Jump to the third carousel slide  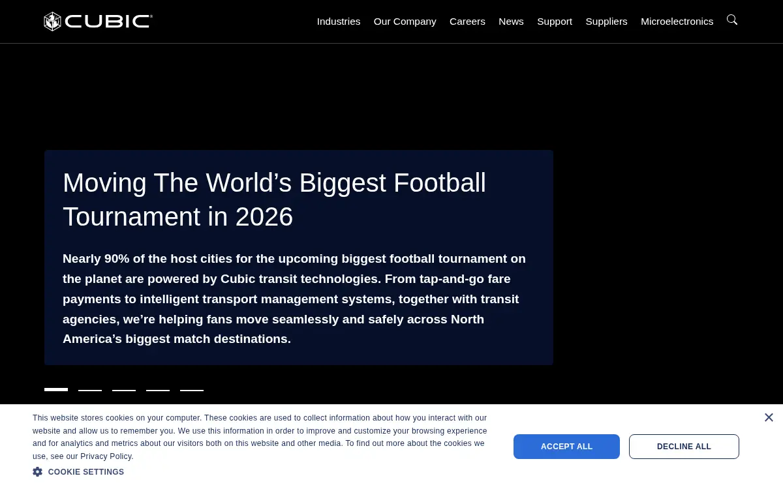124,390
